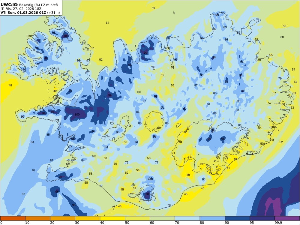Click the humidity value 42 on the map

click(186, 131)
